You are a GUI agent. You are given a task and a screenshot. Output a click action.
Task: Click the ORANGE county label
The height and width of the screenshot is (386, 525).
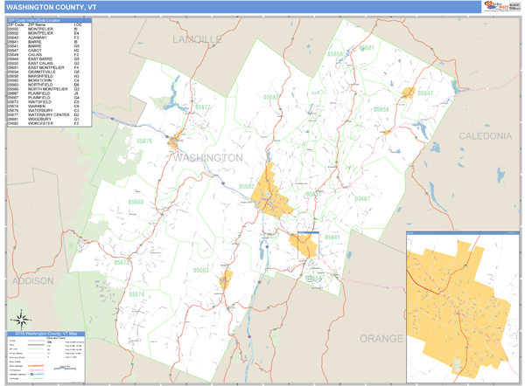(381, 339)
